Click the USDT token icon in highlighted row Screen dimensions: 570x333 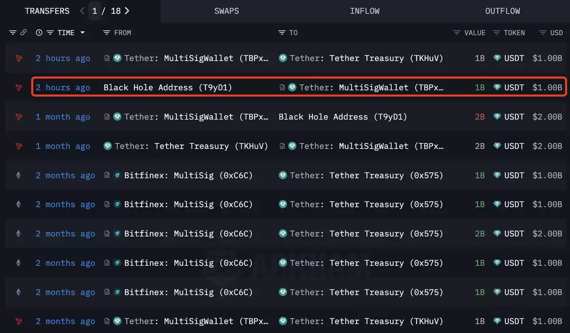[x=497, y=88]
